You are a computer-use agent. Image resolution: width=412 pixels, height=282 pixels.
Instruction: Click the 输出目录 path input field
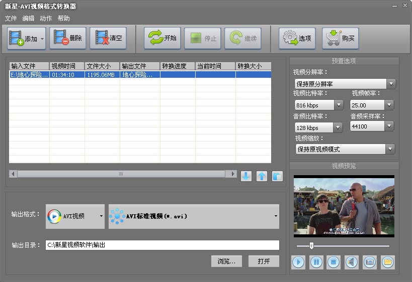click(x=162, y=245)
